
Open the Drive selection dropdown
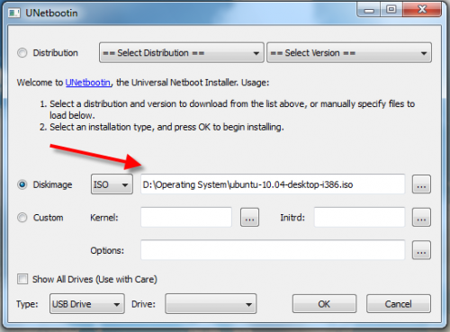[x=211, y=304]
